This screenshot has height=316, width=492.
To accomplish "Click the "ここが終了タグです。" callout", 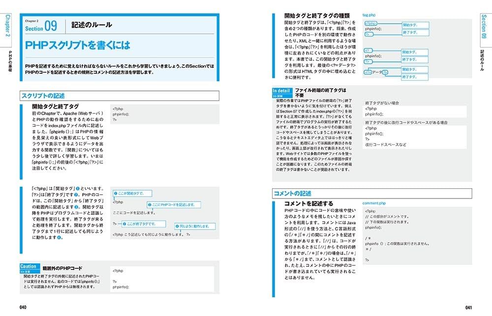I will (x=143, y=224).
